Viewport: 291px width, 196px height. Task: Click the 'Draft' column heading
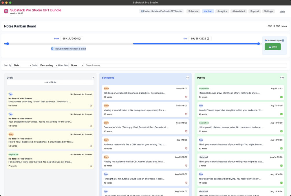click(10, 78)
